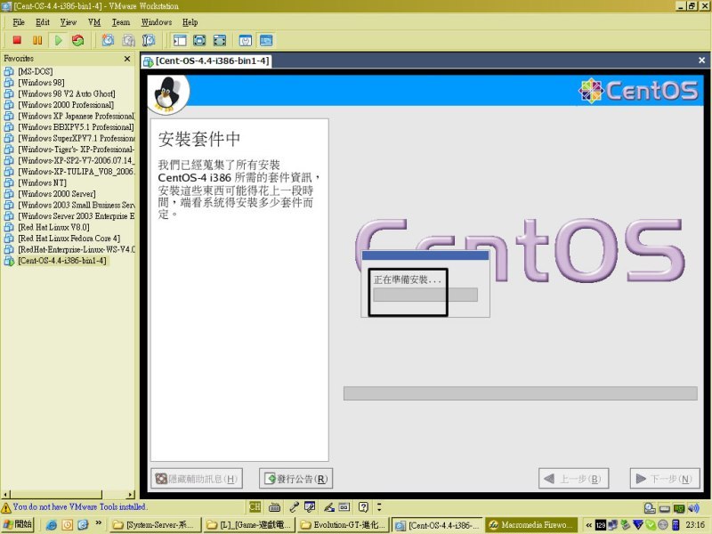
Task: Select [Windows SuperXPV7.1 Professional] favorite
Action: [77, 138]
